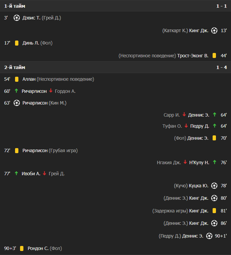Click red arrow next to Гордон А.
This screenshot has width=231, height=255.
click(x=51, y=91)
